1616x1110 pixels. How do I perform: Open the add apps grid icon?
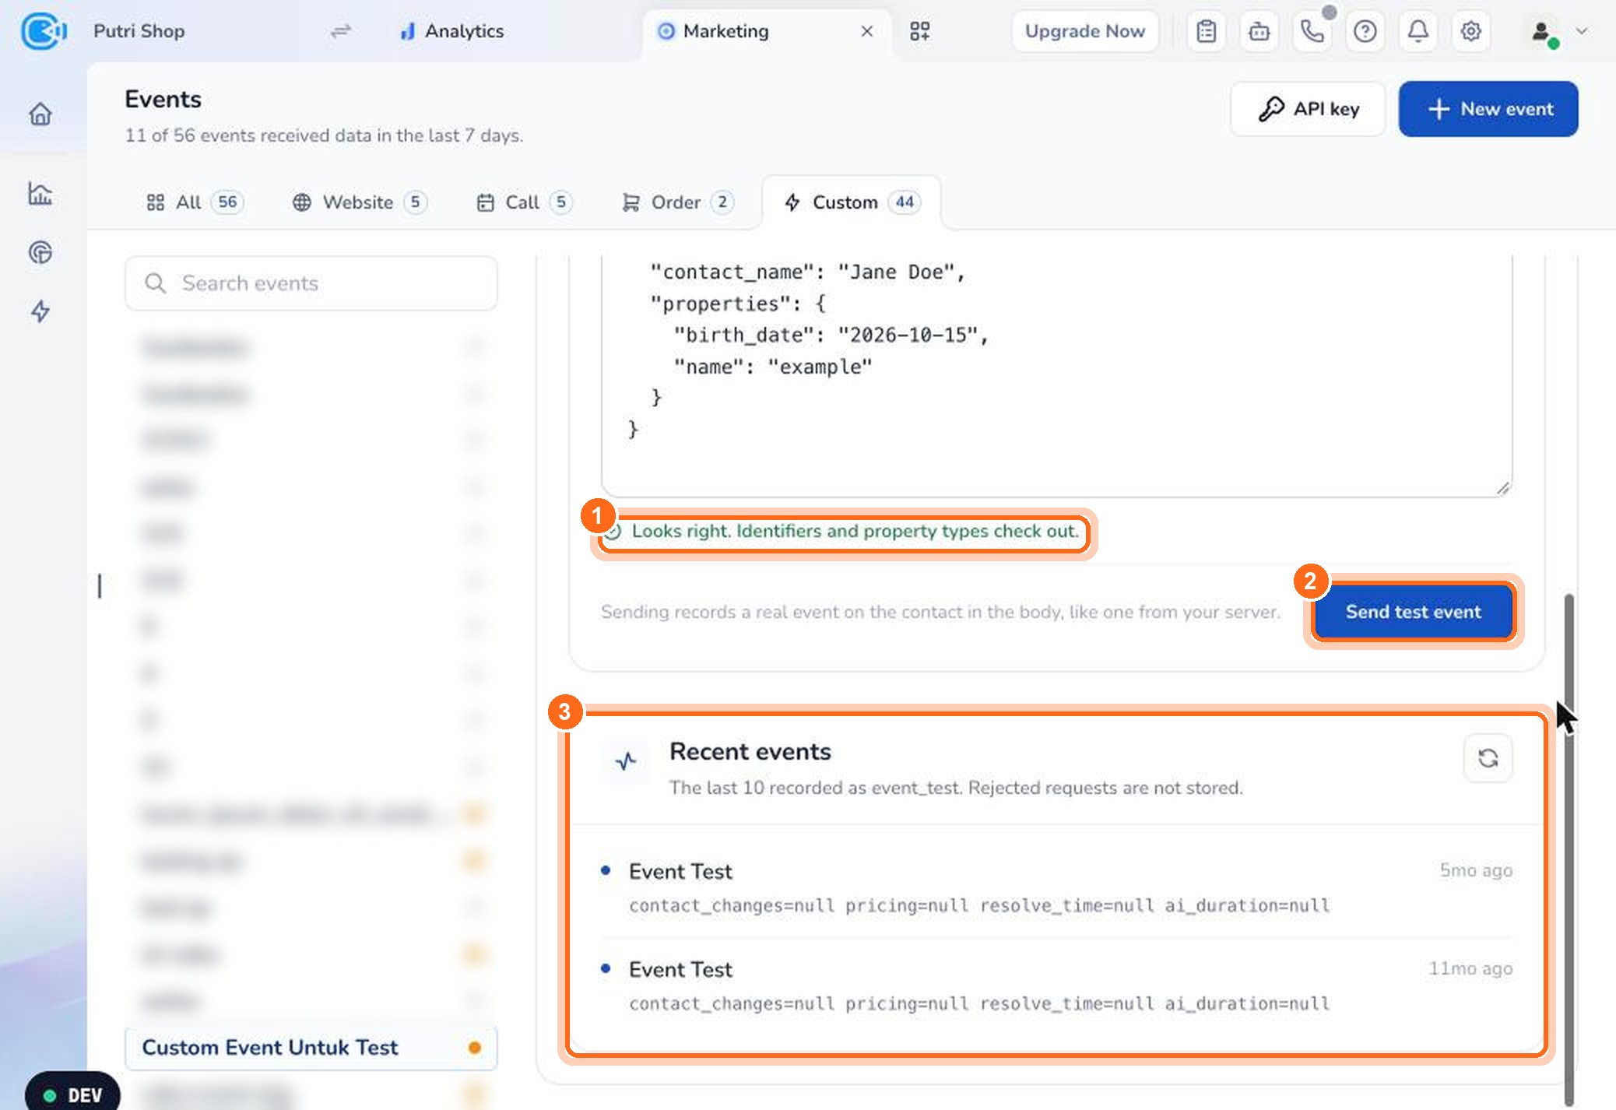point(920,31)
